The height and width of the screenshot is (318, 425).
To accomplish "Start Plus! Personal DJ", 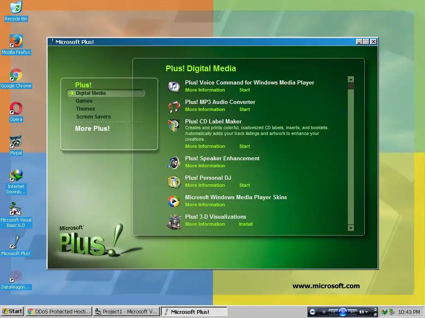I will [244, 185].
